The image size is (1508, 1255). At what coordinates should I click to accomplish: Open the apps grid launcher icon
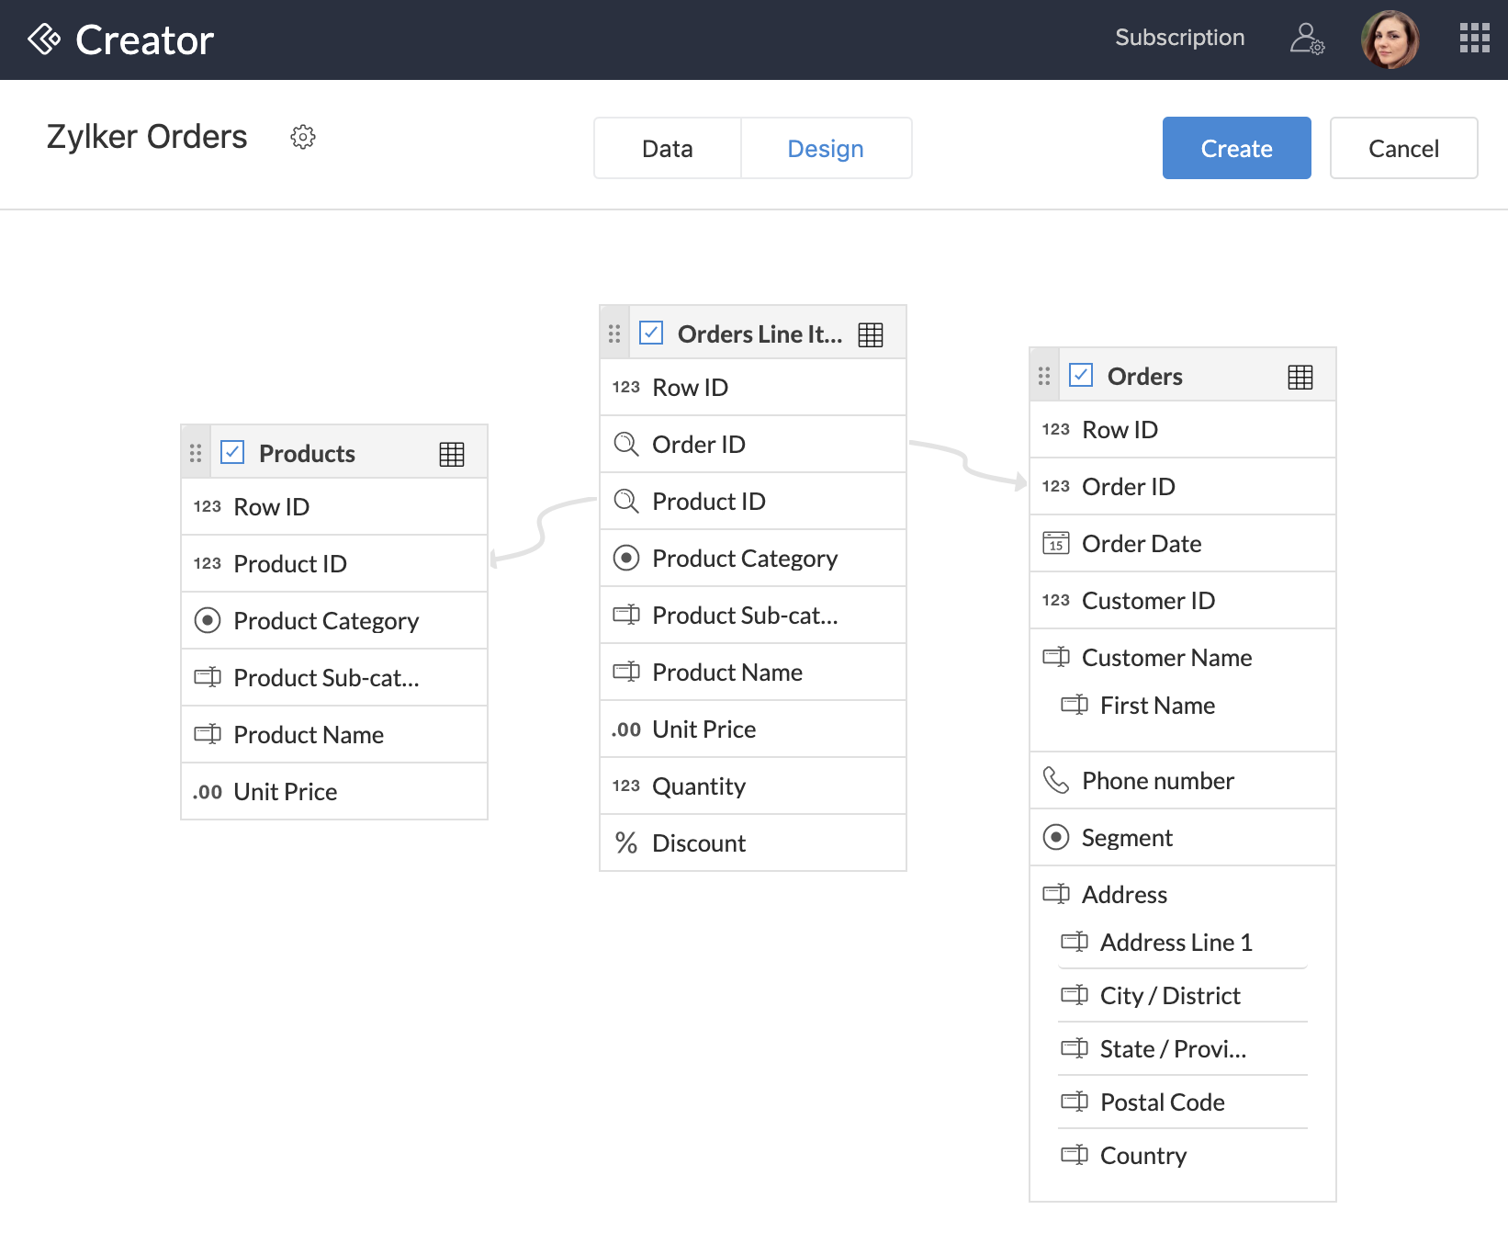click(1474, 39)
